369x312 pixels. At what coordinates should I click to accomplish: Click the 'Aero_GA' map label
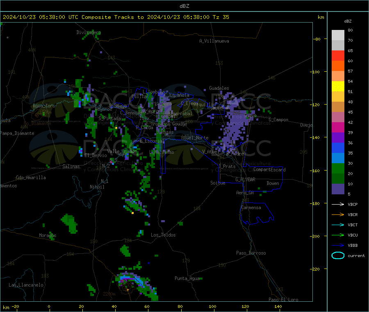point(245,193)
